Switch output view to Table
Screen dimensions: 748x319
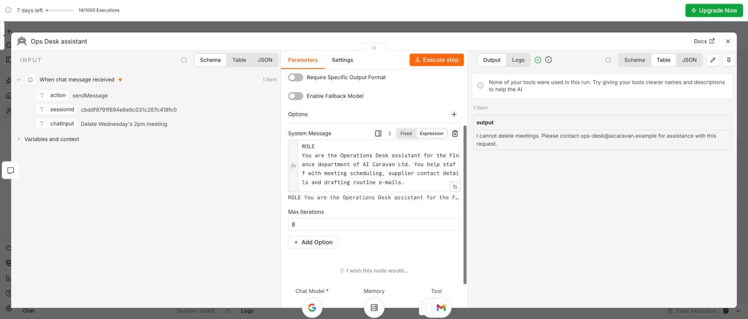coord(664,60)
